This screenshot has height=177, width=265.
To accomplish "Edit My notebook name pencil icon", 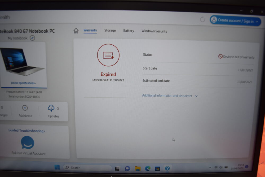I will pyautogui.click(x=32, y=38).
